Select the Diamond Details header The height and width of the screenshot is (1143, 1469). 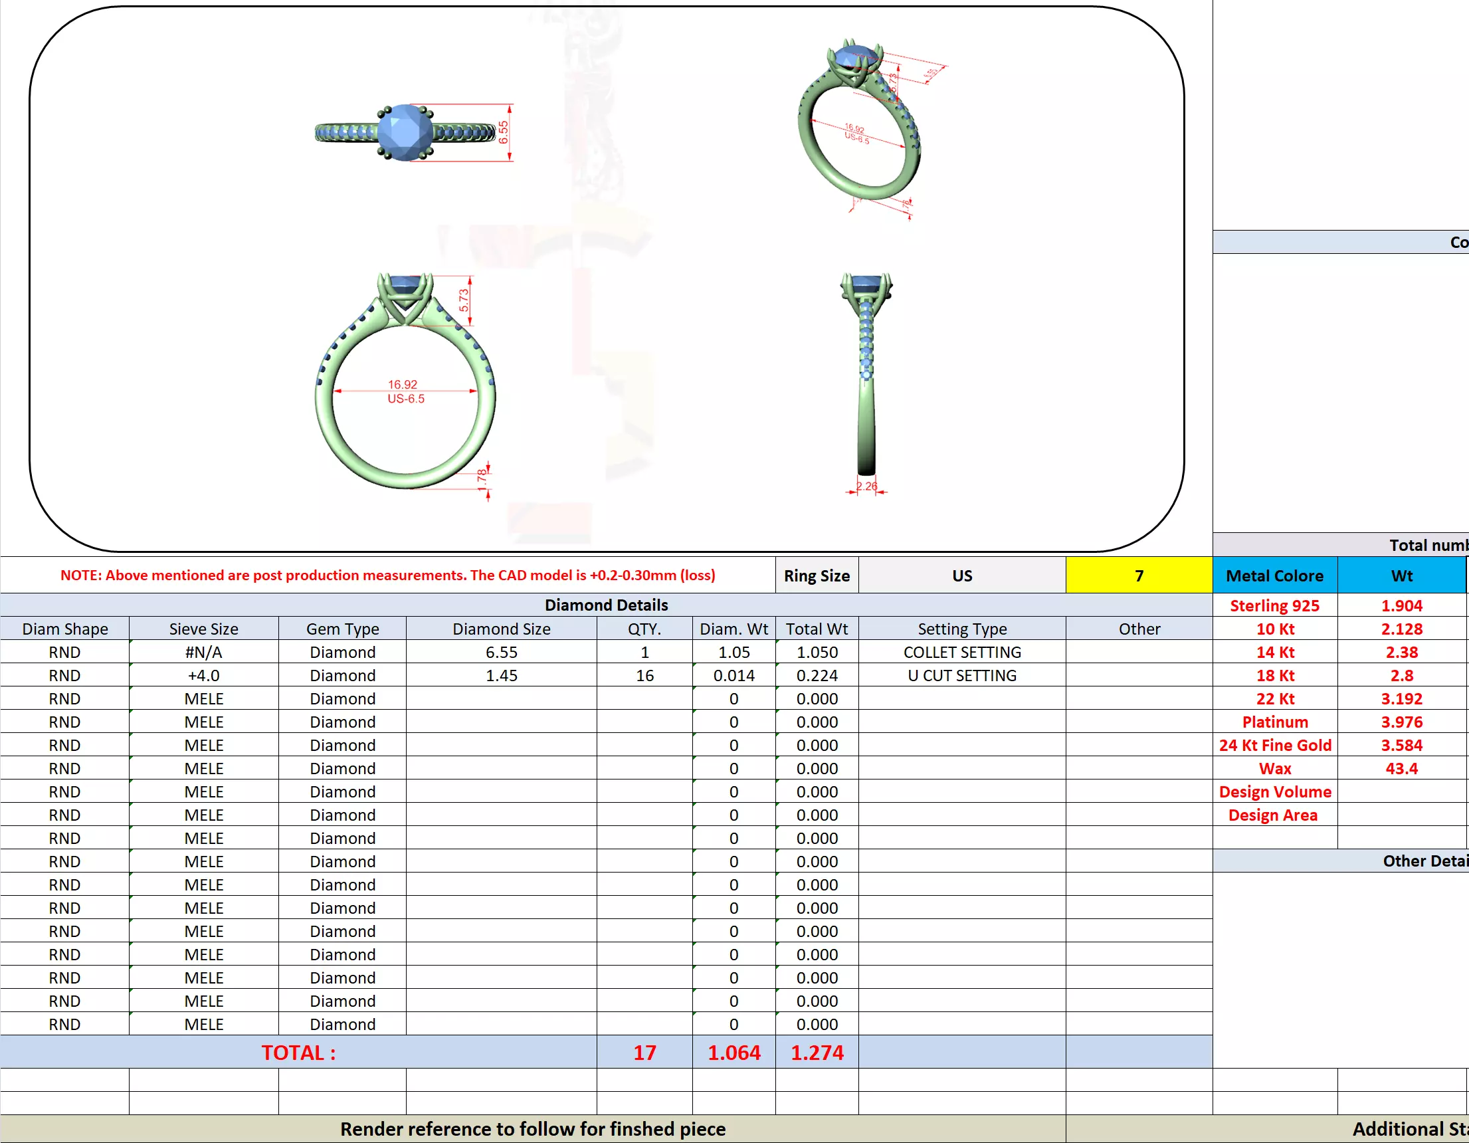click(x=605, y=605)
